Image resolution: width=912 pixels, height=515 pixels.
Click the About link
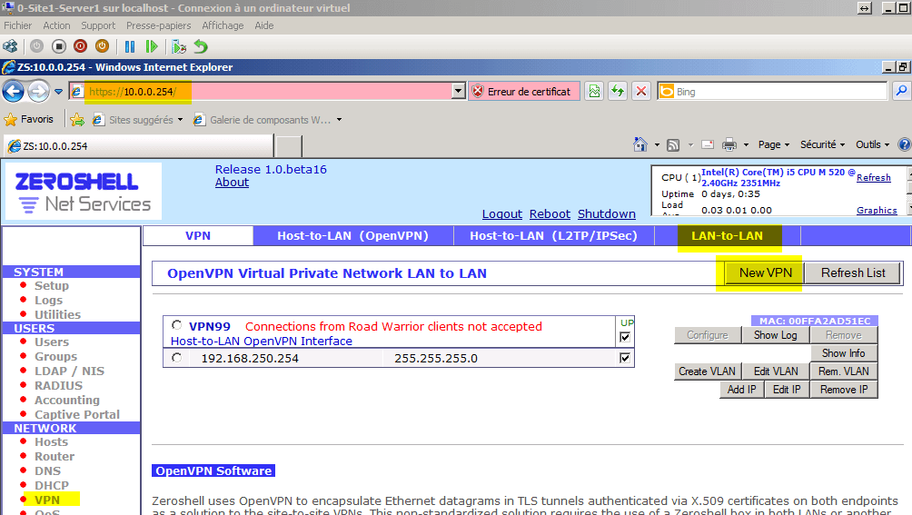(x=232, y=182)
